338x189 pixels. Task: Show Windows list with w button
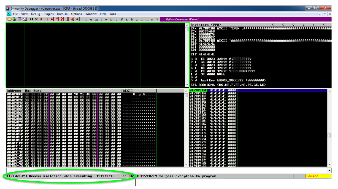tap(106, 19)
